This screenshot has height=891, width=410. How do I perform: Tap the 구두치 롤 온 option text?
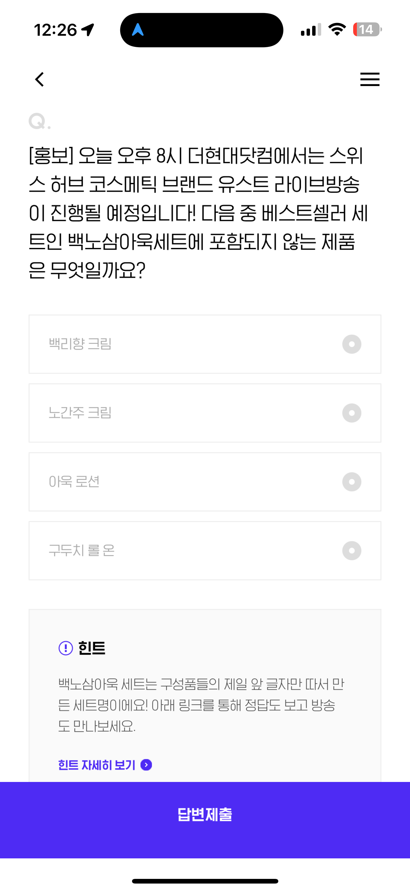tap(82, 550)
